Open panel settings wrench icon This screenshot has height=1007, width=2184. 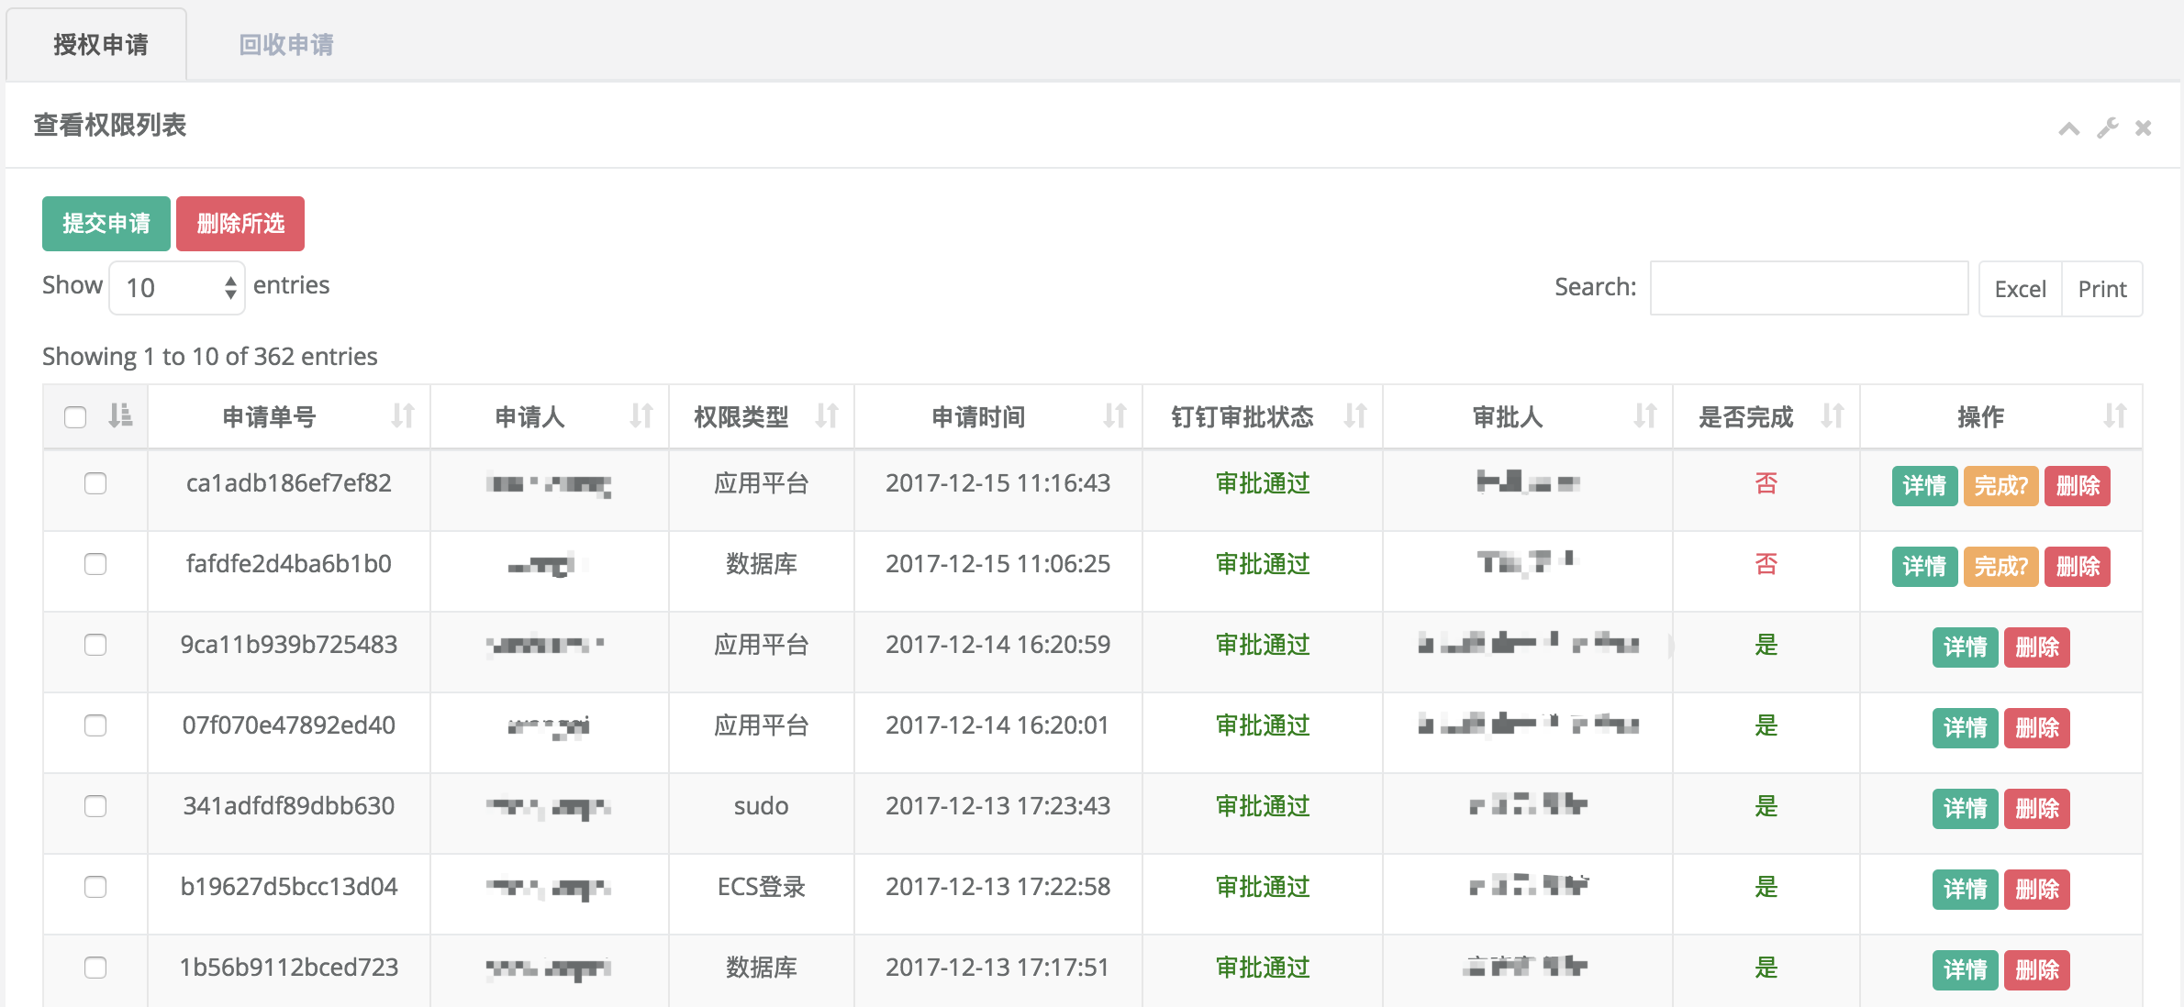[2107, 128]
